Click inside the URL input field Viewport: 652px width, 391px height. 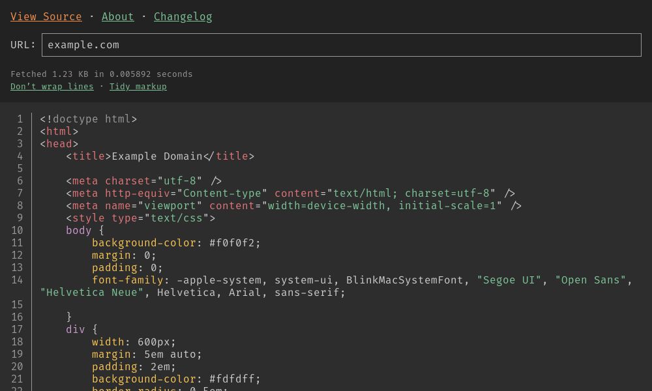342,44
